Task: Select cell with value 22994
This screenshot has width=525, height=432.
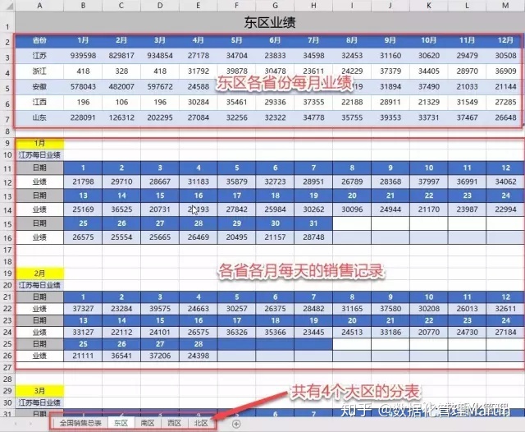Action: (x=505, y=209)
